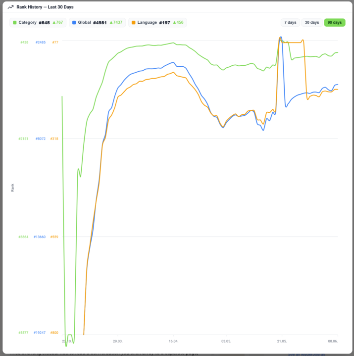Viewport: 354px width, 356px height.
Task: Click the y-axis label #13660
Action: pyautogui.click(x=40, y=237)
